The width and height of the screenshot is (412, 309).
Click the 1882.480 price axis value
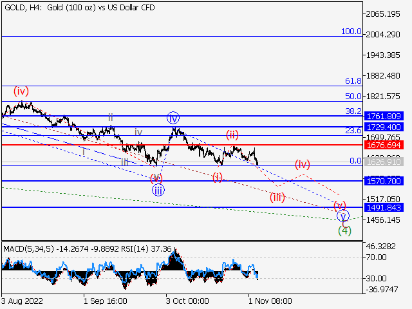[x=383, y=76]
